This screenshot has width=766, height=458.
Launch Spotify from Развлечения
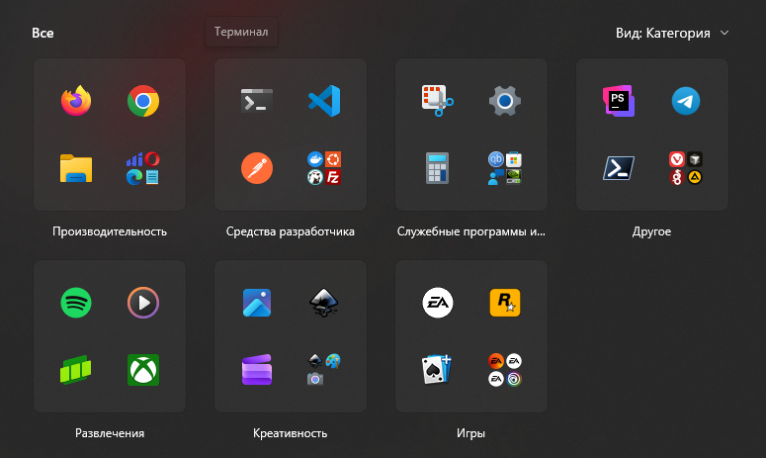[x=76, y=303]
